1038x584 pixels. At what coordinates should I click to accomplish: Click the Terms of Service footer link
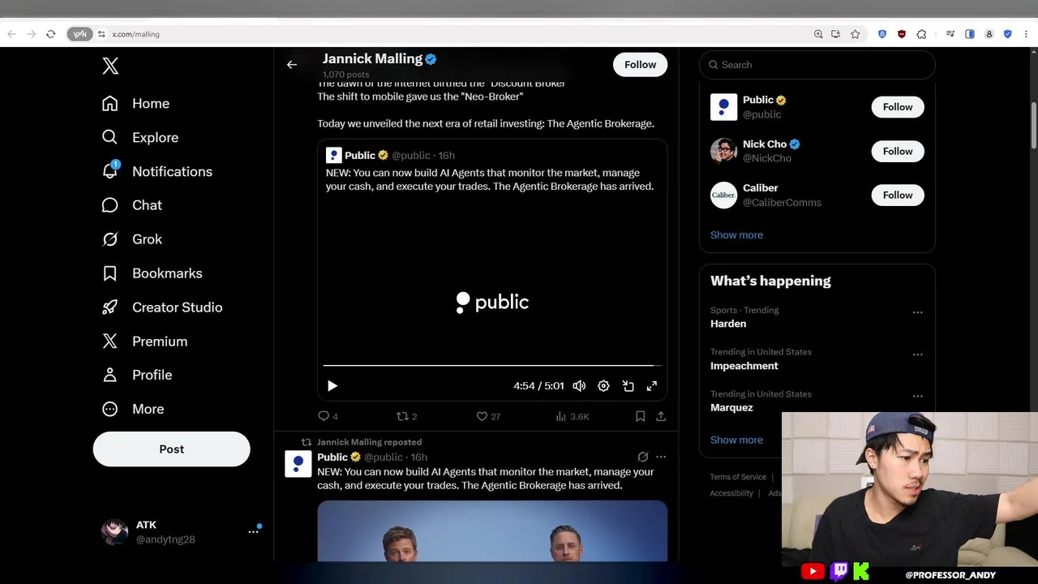click(738, 477)
